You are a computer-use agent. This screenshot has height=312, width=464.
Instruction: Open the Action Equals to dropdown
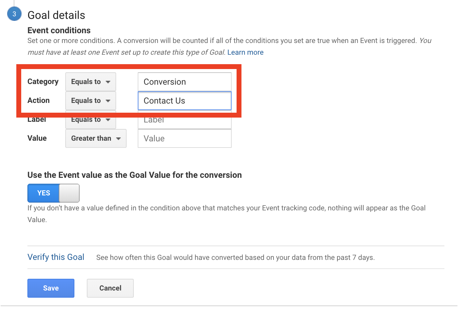(x=91, y=101)
